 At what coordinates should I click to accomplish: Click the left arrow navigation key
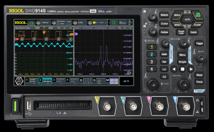(x=174, y=69)
